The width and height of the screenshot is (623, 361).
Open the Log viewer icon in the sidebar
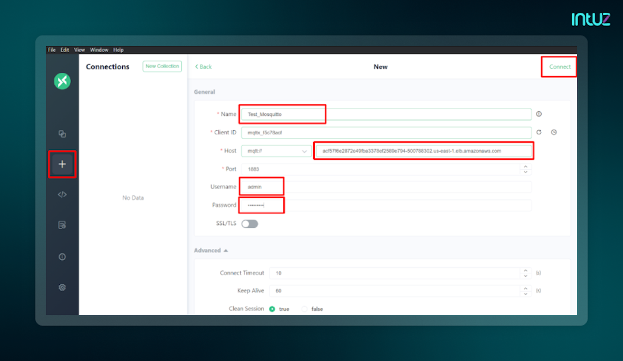[62, 225]
